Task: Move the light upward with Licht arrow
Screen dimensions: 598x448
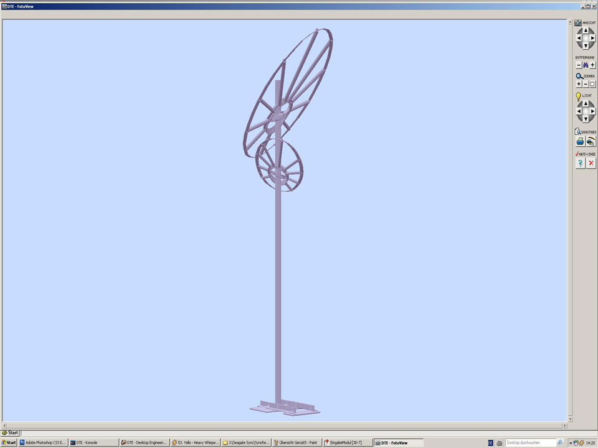Action: [586, 105]
